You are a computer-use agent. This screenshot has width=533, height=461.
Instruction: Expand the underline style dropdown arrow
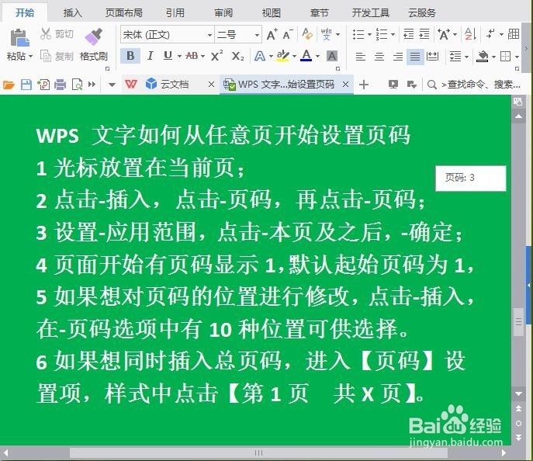pyautogui.click(x=179, y=56)
